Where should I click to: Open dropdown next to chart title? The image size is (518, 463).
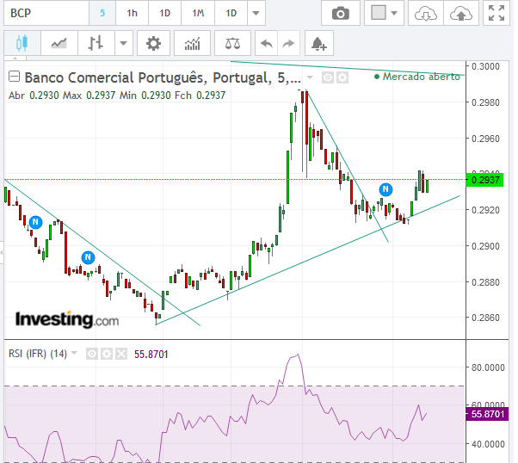(x=310, y=77)
